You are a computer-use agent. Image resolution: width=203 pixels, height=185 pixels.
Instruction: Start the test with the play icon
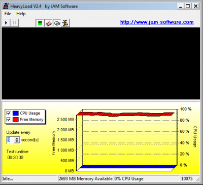6,23
